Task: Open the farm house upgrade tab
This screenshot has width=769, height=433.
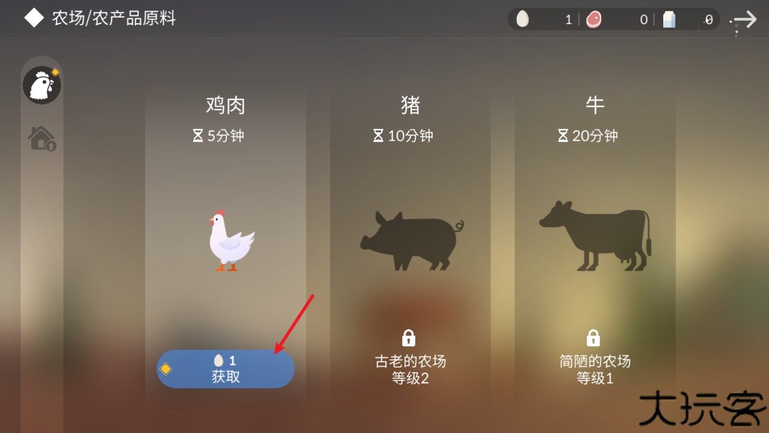Action: click(42, 139)
